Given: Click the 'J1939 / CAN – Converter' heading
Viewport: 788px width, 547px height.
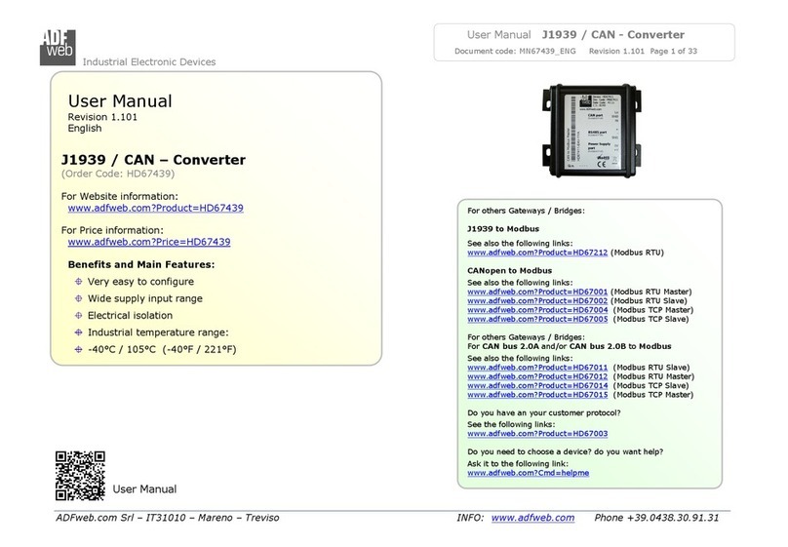Looking at the screenshot, I should 153,160.
